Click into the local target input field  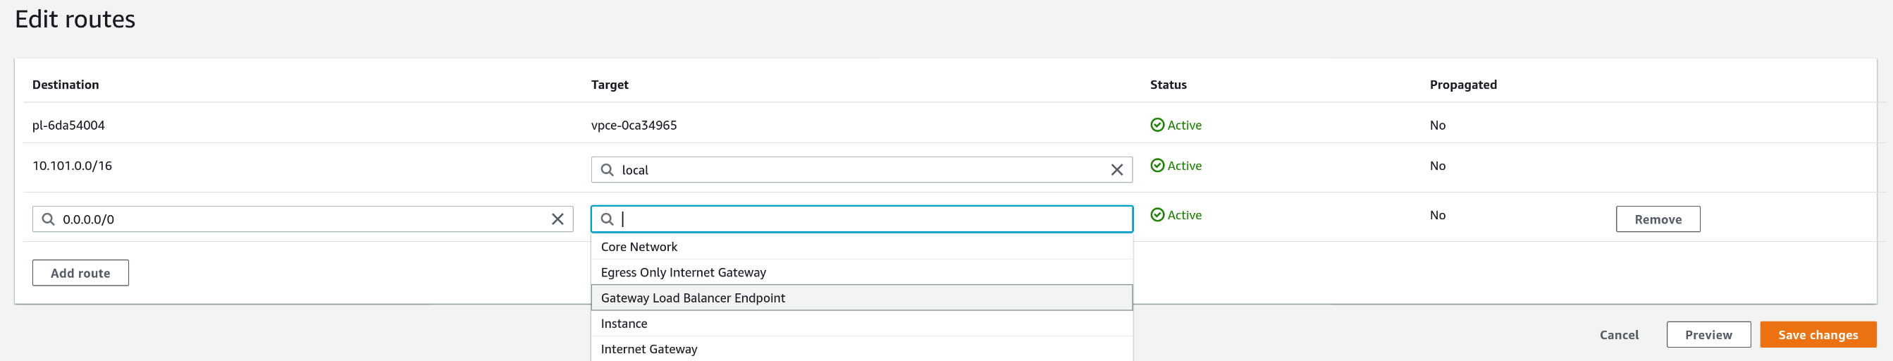click(x=860, y=170)
